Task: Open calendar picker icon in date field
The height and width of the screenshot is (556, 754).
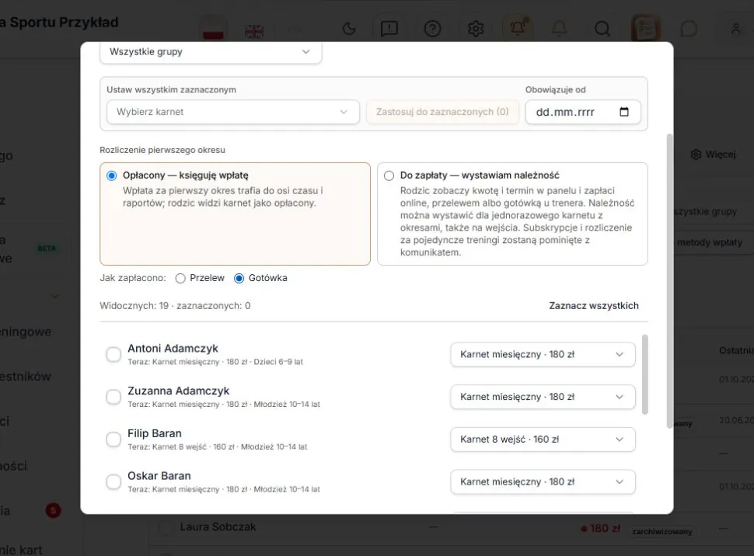Action: 624,112
